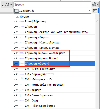100x109 pixels.
Task: Click the sort-direction triangle next to Όνομα
Action: coord(17,17)
